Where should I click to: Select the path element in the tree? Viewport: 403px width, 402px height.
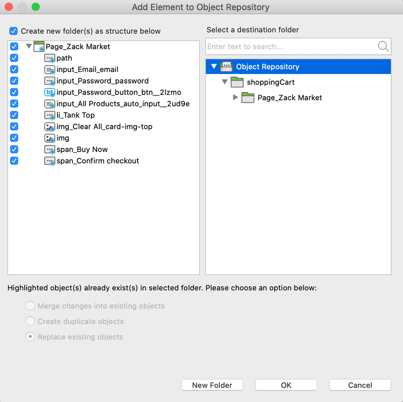click(64, 58)
